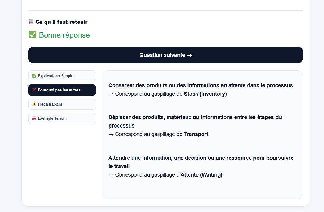Click the books icon next to Ce qu il faut retenir
This screenshot has height=212, width=324.
coord(31,22)
